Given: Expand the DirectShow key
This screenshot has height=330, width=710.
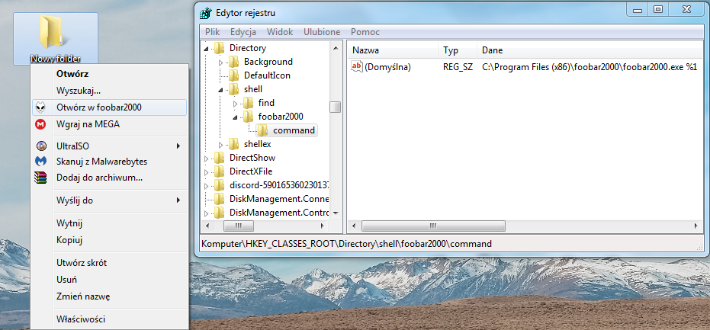Looking at the screenshot, I should pyautogui.click(x=207, y=159).
